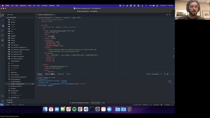Expand the .github folder

click(13, 22)
